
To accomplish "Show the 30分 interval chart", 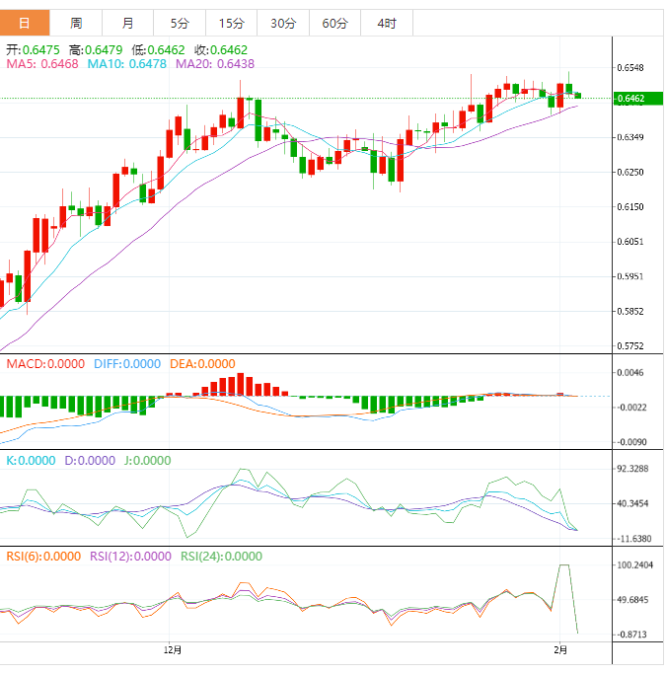I will tap(282, 23).
